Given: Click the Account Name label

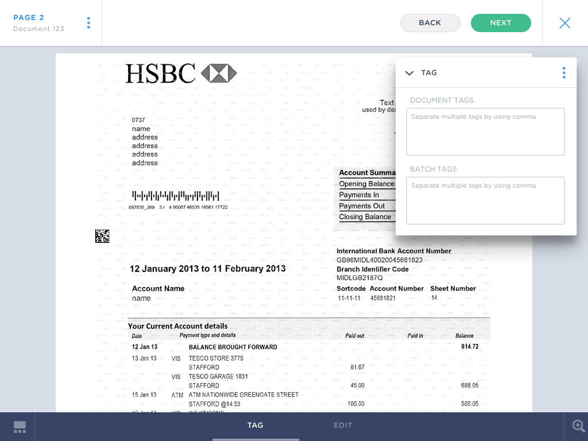Looking at the screenshot, I should [x=158, y=289].
